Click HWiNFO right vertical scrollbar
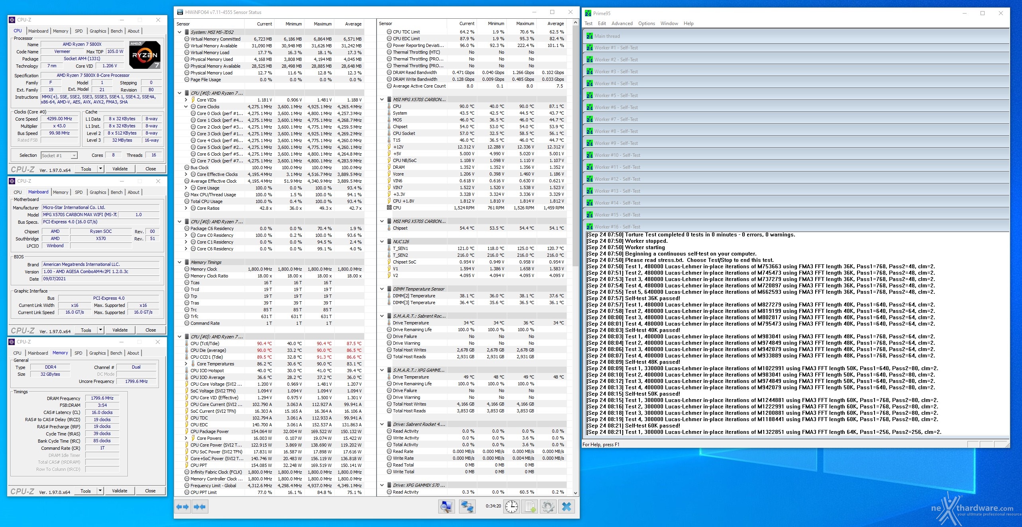The image size is (1022, 527). coord(575,257)
